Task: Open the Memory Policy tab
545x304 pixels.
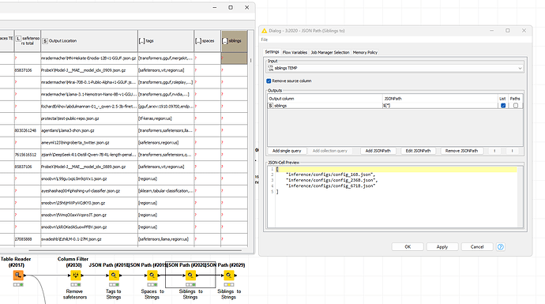Action: (x=365, y=52)
